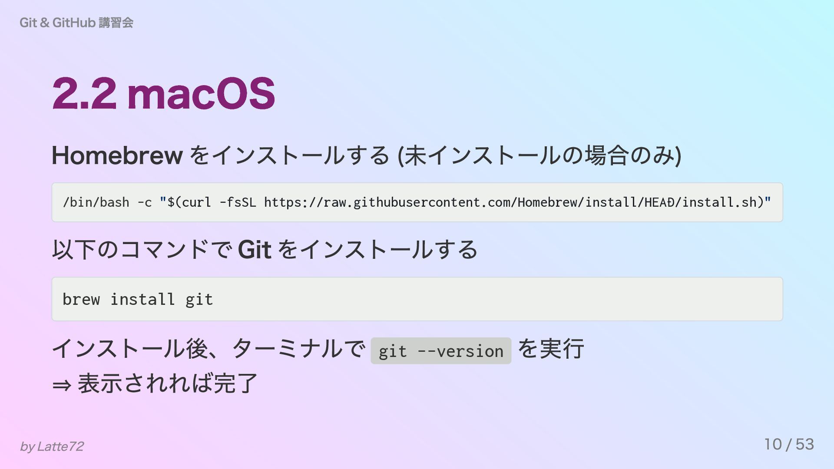Click the 2.2 macOS slide title
This screenshot has height=469, width=834.
click(x=163, y=93)
